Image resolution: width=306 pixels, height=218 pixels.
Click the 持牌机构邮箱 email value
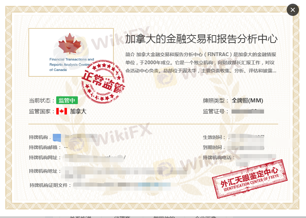pyautogui.click(x=66, y=147)
